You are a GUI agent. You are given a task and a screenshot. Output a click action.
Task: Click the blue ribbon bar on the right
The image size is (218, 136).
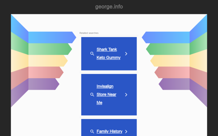pos(167,37)
